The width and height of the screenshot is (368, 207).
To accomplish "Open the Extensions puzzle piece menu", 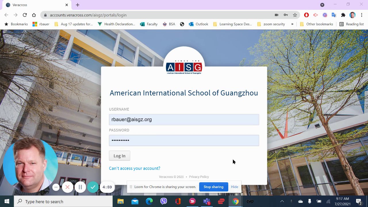I will coord(343,15).
